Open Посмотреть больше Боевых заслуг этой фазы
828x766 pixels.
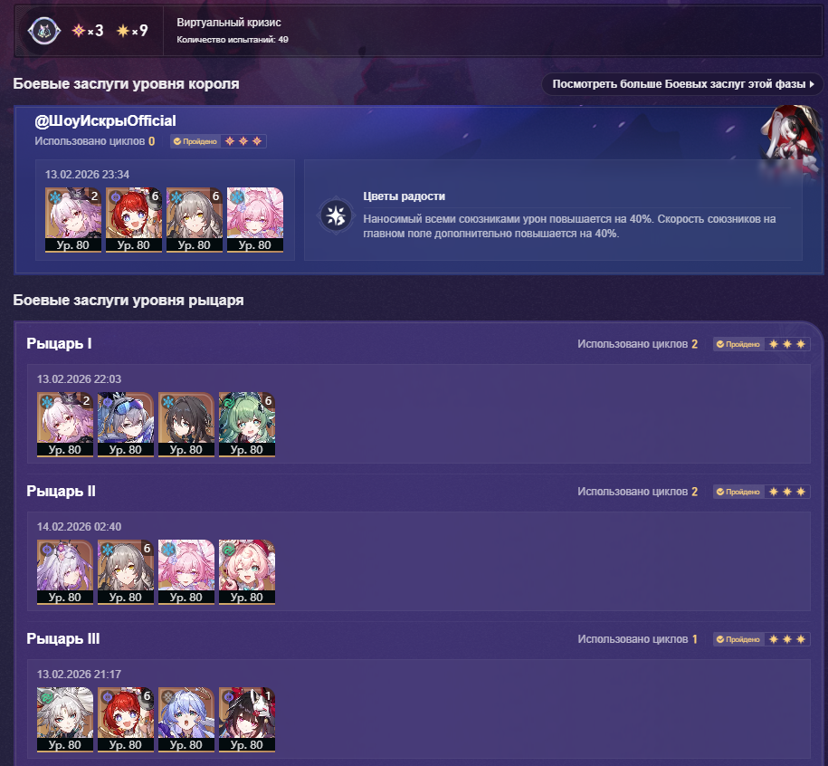[x=682, y=84]
